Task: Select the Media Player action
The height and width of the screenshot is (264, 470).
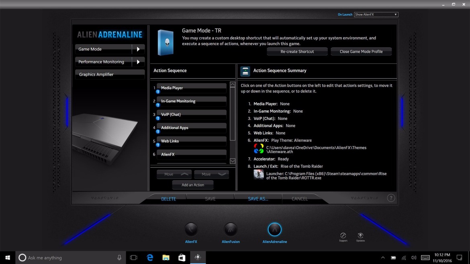Action: [192, 88]
